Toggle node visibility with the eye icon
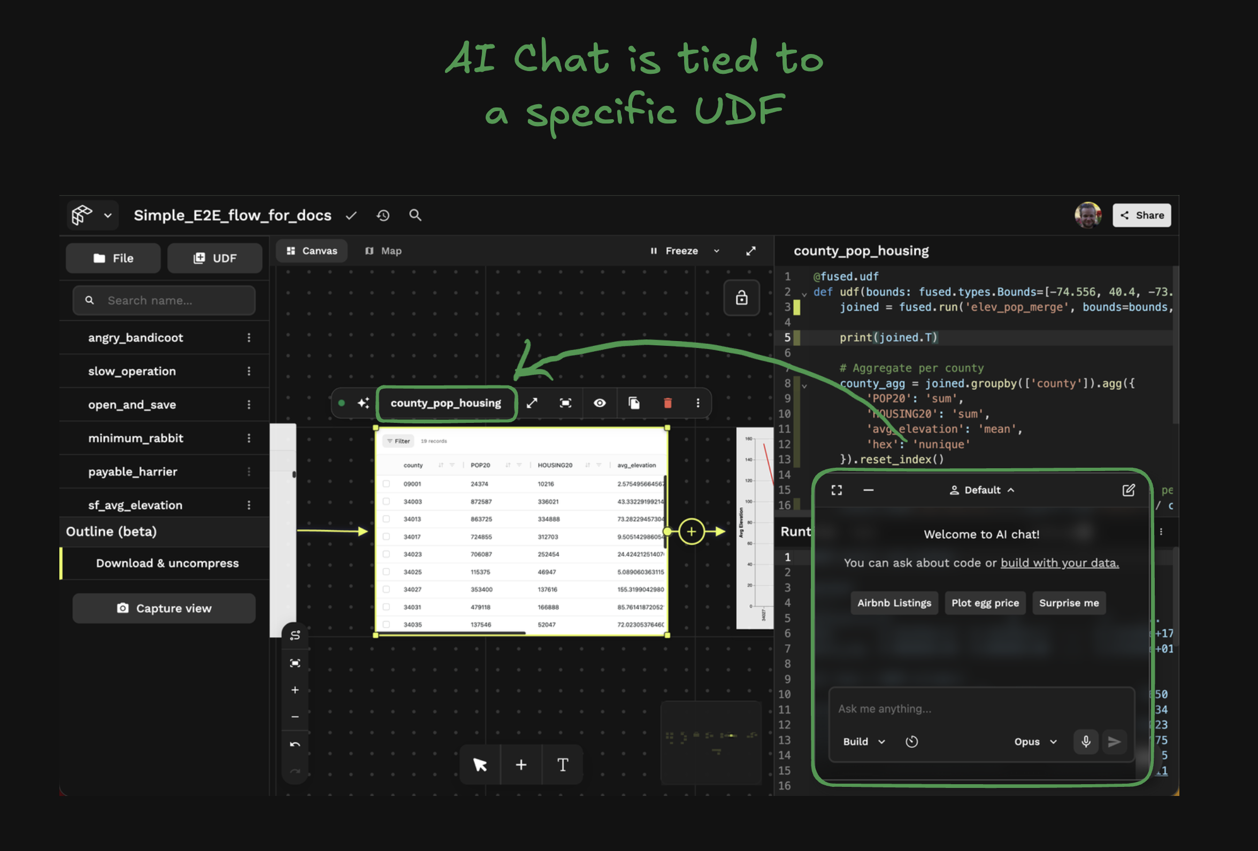 pos(599,403)
